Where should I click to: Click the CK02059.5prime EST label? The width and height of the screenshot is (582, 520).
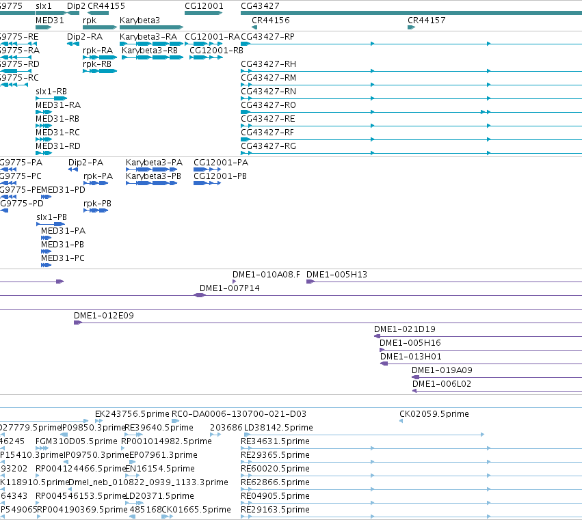(x=434, y=414)
